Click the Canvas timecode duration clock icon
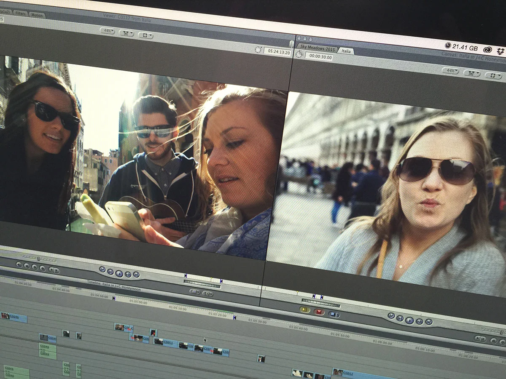 coord(299,54)
